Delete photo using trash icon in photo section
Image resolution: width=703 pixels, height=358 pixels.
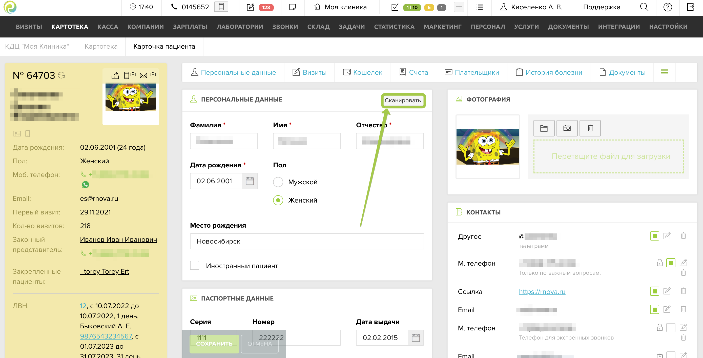pos(590,128)
